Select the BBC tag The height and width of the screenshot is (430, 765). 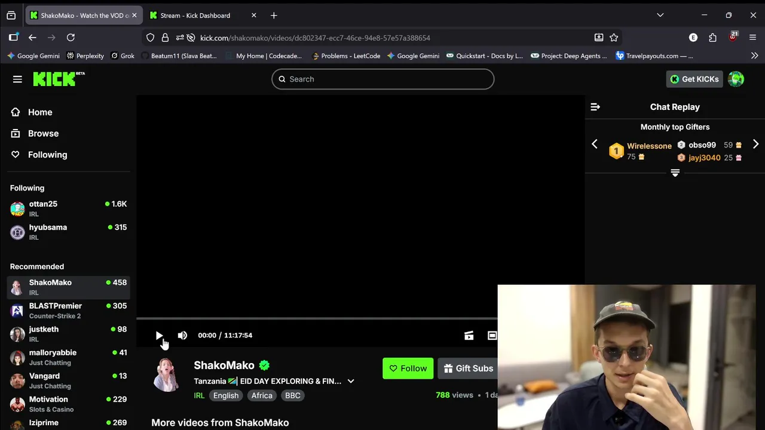point(293,395)
